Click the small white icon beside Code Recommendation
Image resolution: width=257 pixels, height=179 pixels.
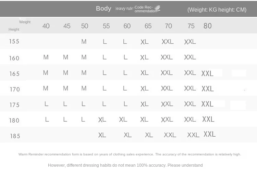coord(158,8)
